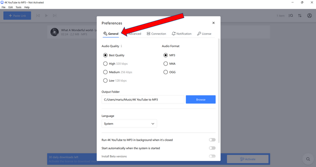Click the Paste Link button

(x=17, y=16)
